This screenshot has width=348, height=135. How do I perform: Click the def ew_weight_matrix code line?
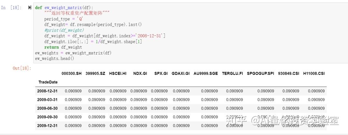click(x=64, y=7)
